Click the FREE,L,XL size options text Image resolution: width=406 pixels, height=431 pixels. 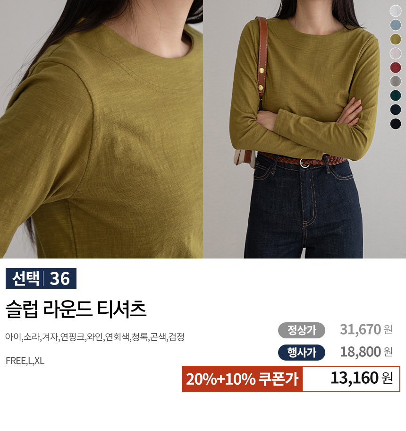point(25,361)
